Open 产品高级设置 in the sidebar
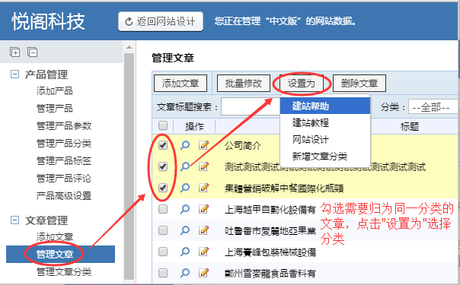Viewport: 460px width, 285px height. click(x=64, y=196)
